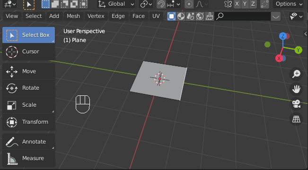The width and height of the screenshot is (308, 170).
Task: Open the Face menu
Action: tap(139, 16)
